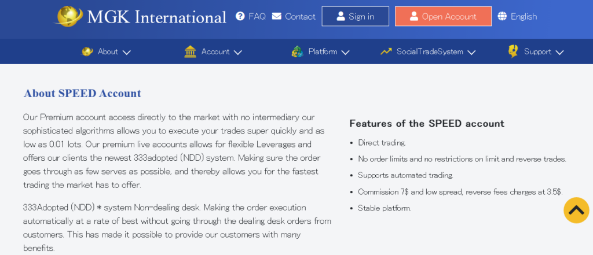Click the 'No order limits' bullet item

tap(462, 159)
